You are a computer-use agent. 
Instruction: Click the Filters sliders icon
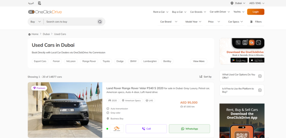click(252, 22)
